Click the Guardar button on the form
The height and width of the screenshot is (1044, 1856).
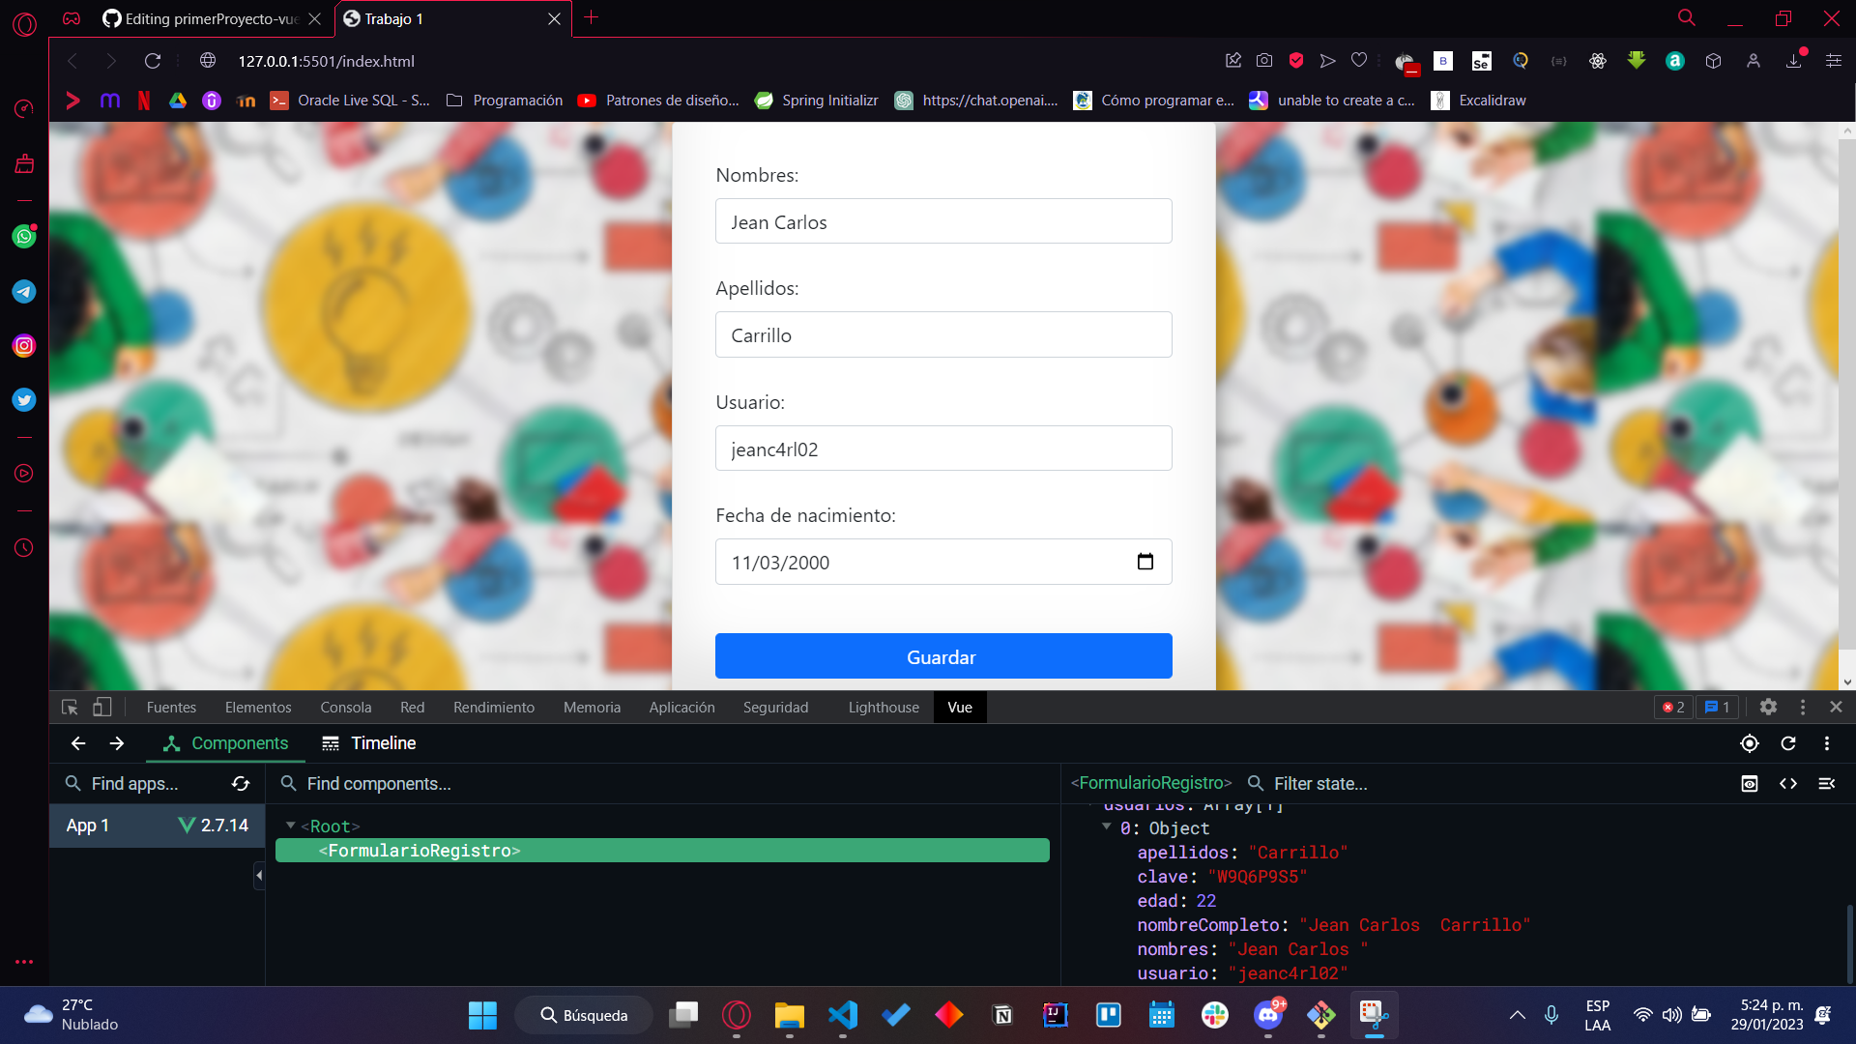[942, 655]
